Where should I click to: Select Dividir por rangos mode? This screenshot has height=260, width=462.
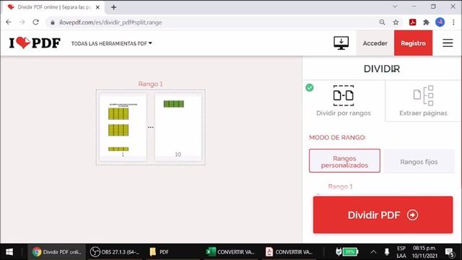(344, 101)
